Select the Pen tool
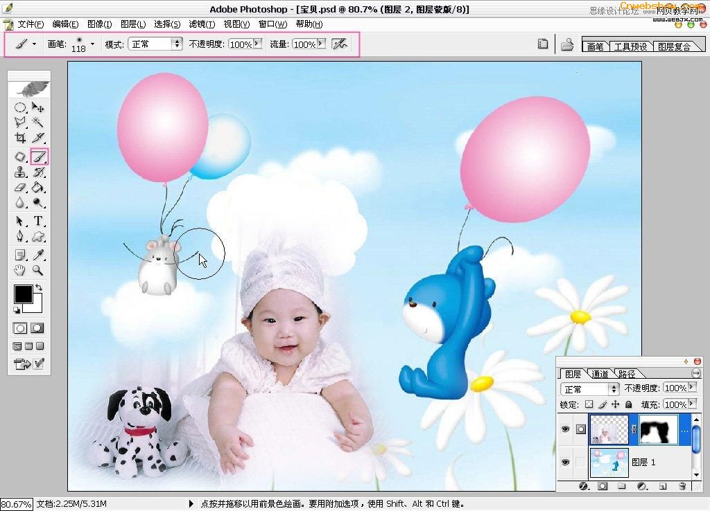Screen dimensions: 710x511 click(20, 236)
